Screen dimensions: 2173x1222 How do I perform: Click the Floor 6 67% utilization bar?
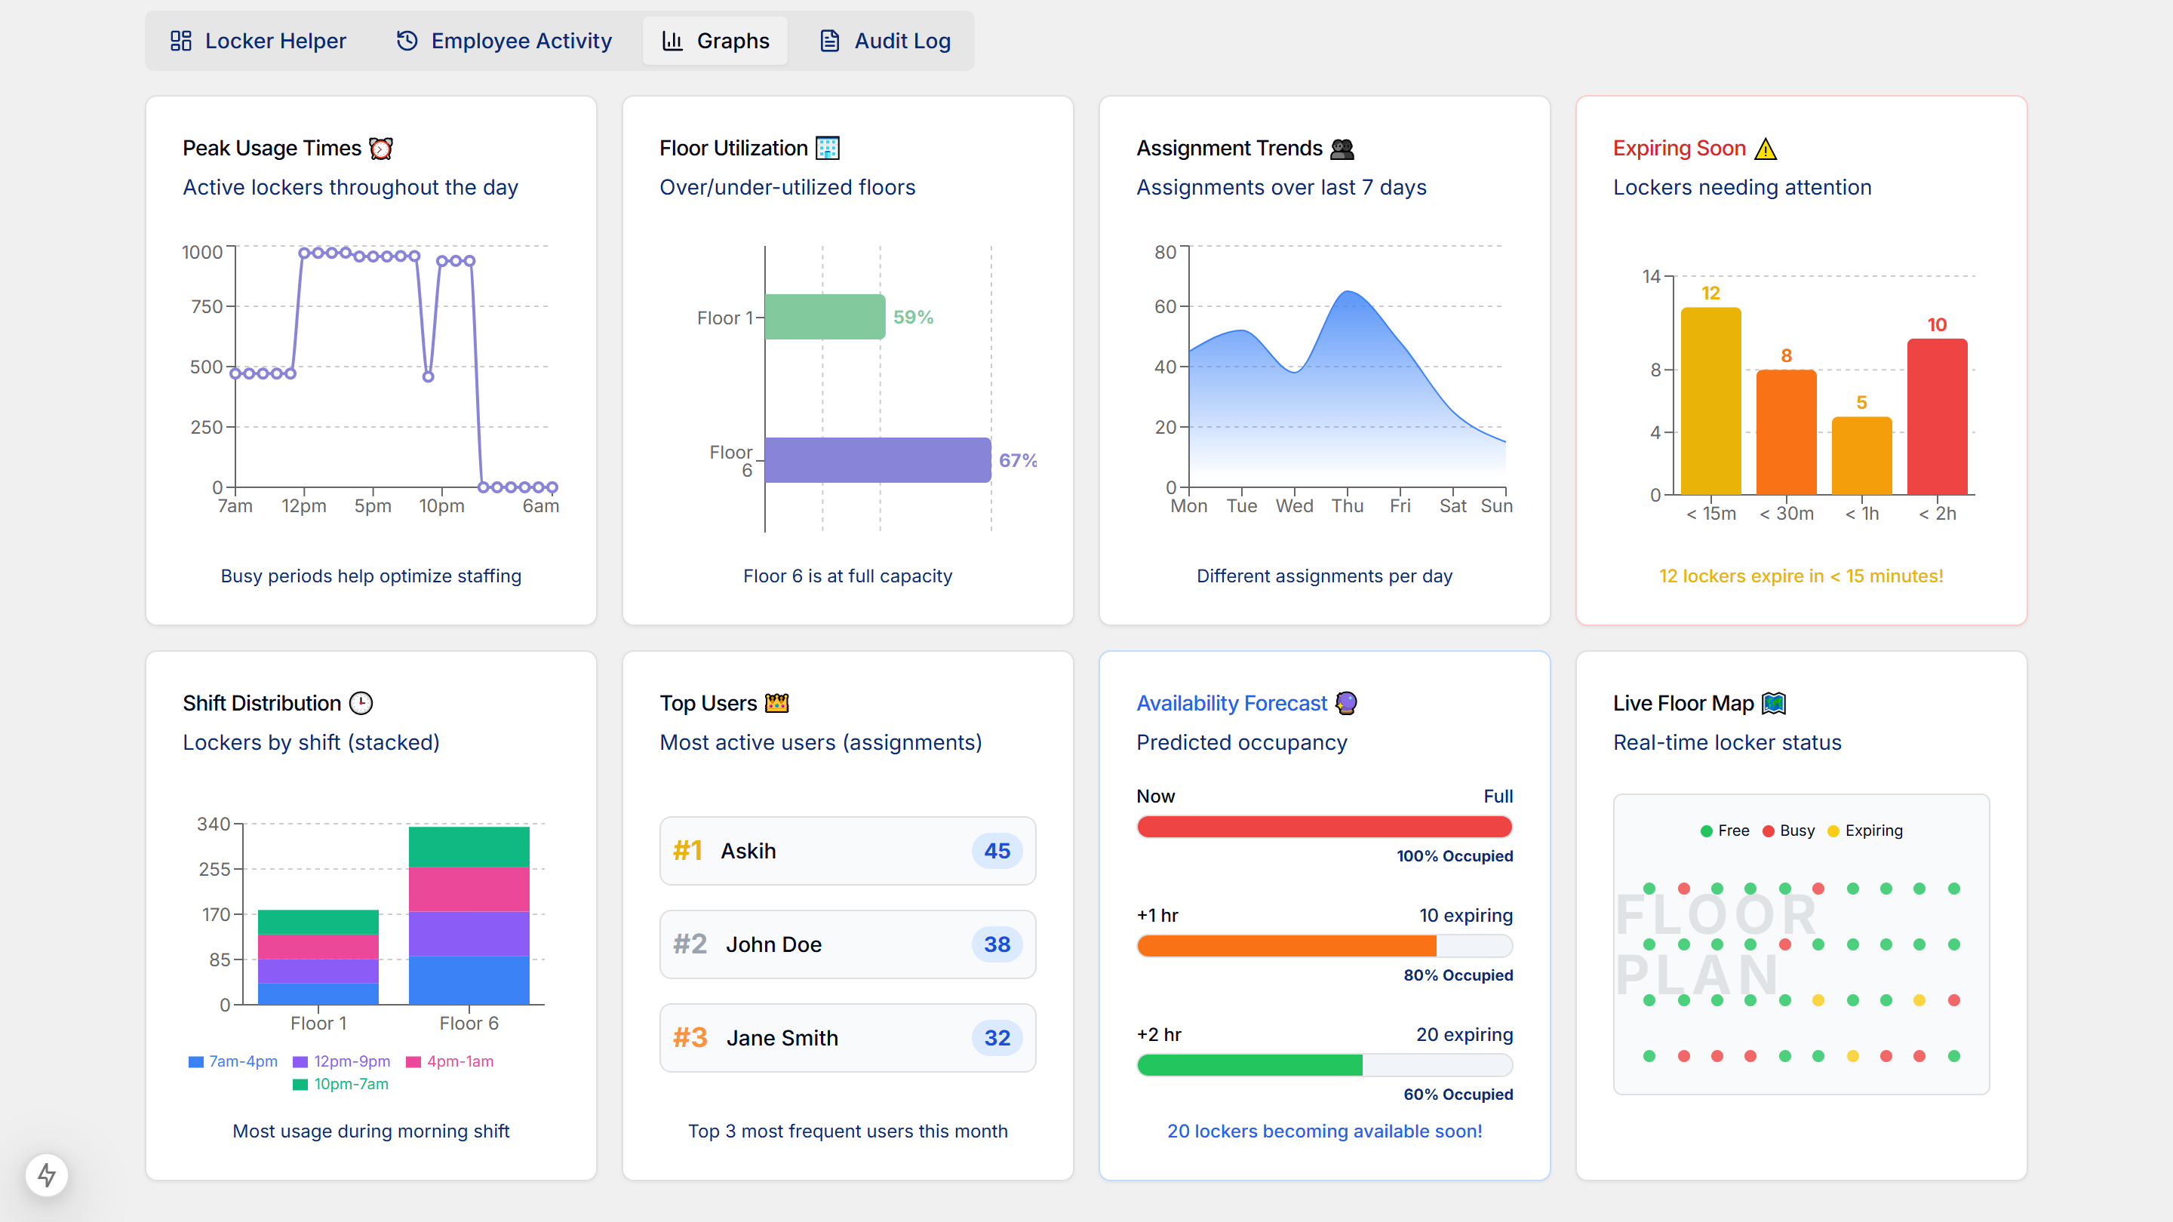(x=878, y=460)
